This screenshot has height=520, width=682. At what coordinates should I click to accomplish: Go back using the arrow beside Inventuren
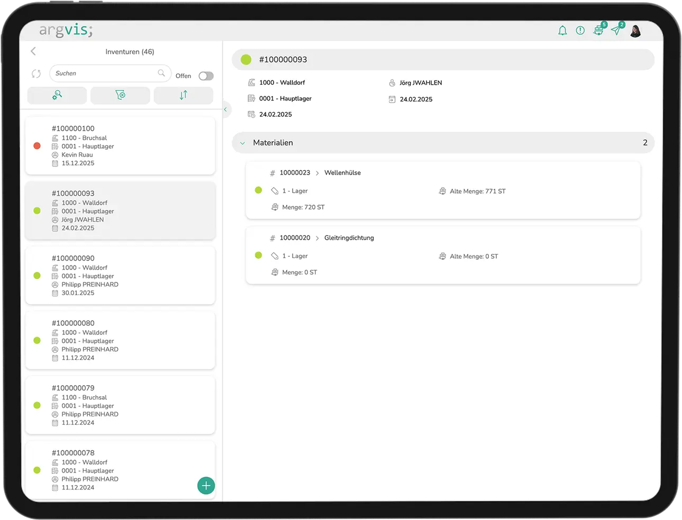click(x=33, y=51)
